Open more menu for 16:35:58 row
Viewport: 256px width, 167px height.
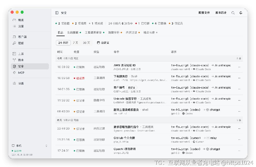click(x=239, y=78)
